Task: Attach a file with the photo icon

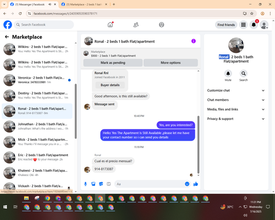Action: 94,184
